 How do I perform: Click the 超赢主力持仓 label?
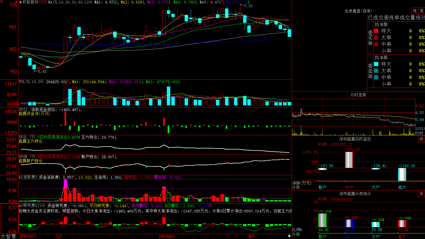pyautogui.click(x=31, y=141)
